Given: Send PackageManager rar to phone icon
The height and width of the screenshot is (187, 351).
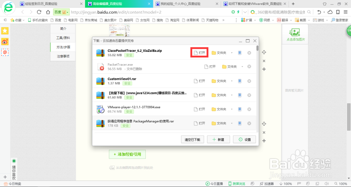Looking at the screenshot, I should pyautogui.click(x=239, y=123).
